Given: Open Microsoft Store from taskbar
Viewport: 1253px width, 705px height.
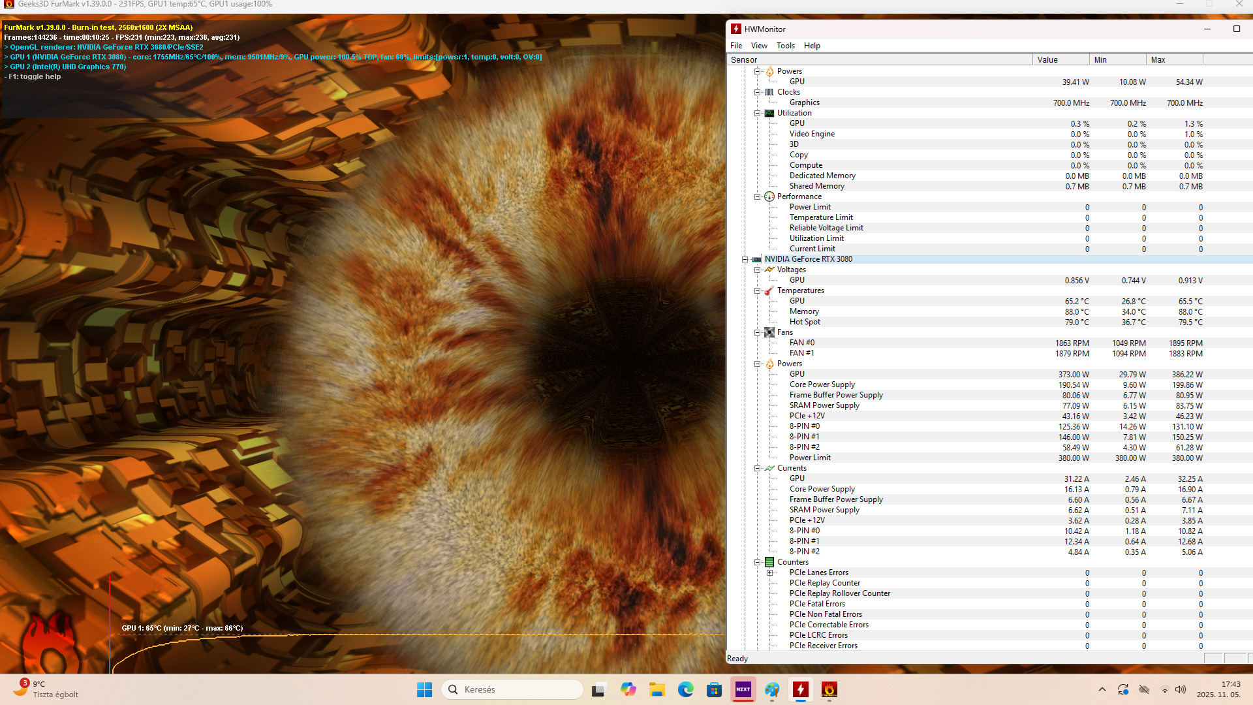Looking at the screenshot, I should click(714, 689).
